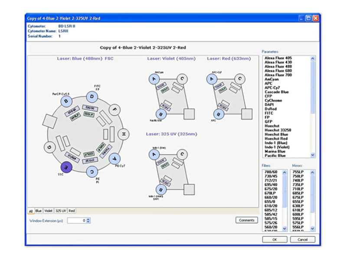Click the Cancel button
Viewport: 347px width, 260px height.
point(302,239)
